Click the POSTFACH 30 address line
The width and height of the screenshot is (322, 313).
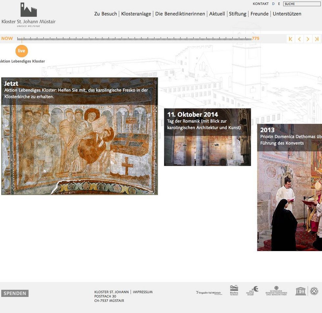tap(105, 296)
